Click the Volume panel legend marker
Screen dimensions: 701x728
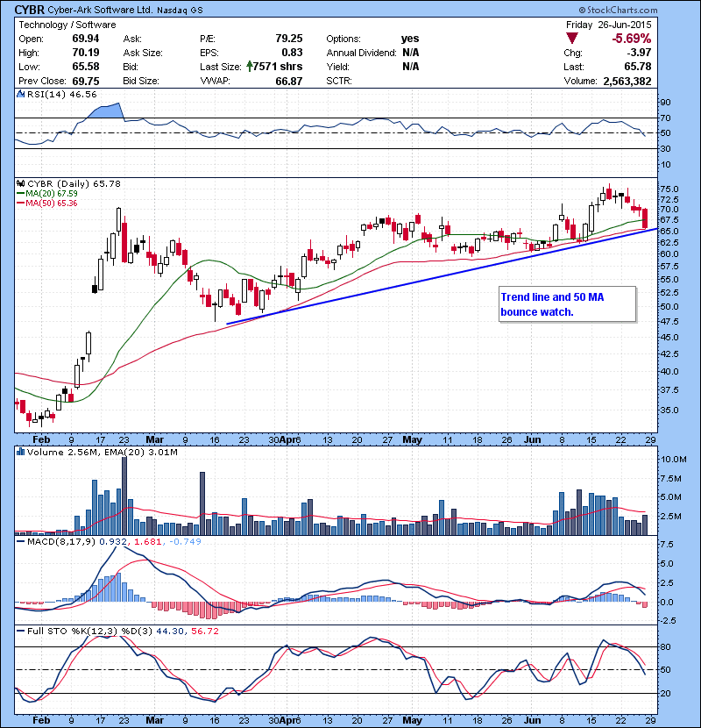tap(18, 452)
